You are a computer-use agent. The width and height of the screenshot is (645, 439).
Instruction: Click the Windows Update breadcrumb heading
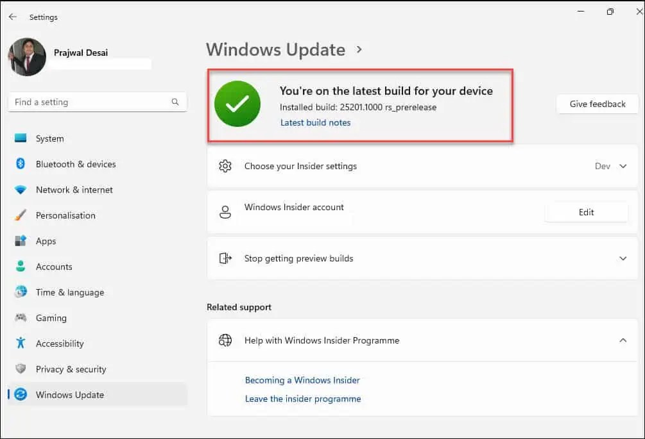coord(275,50)
